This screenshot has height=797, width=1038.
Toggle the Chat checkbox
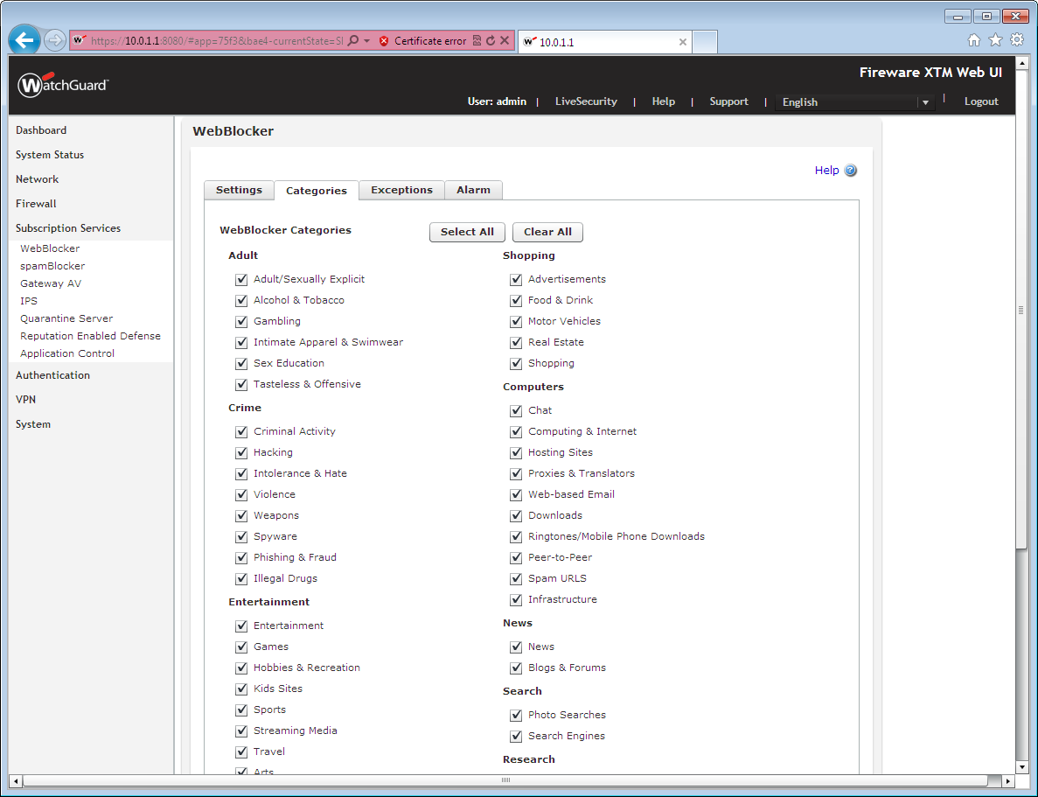point(516,411)
